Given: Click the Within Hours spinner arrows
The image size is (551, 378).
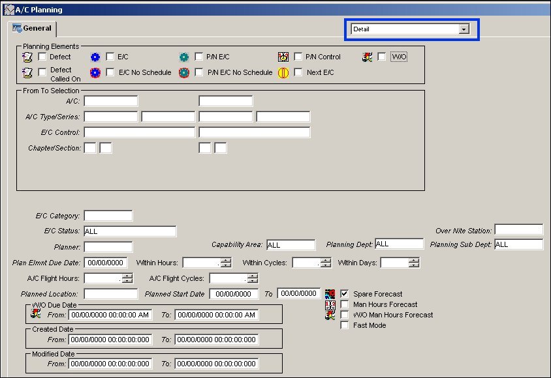Looking at the screenshot, I should coord(227,263).
